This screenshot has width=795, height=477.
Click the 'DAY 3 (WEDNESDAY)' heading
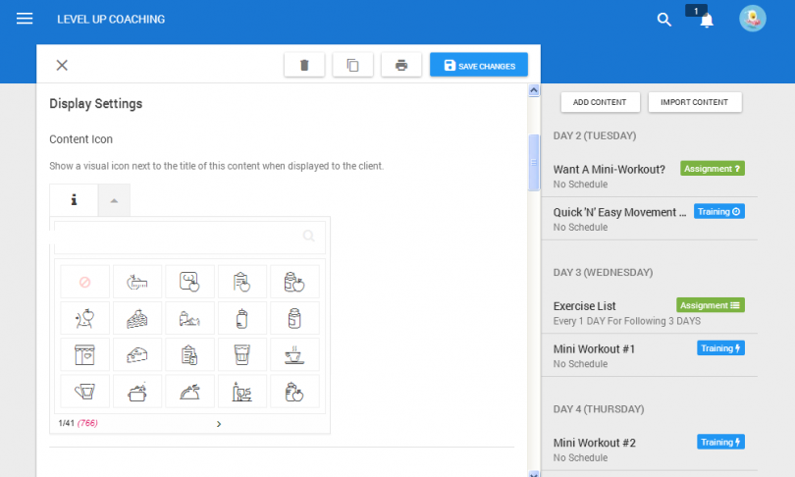tap(603, 272)
